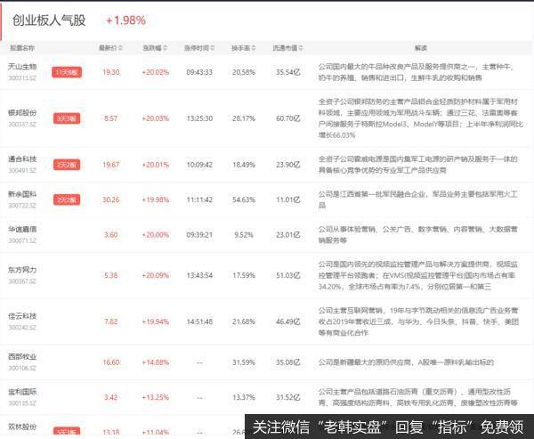Click the limit-up time 09:43:33
Image resolution: width=534 pixels, height=439 pixels.
[199, 72]
